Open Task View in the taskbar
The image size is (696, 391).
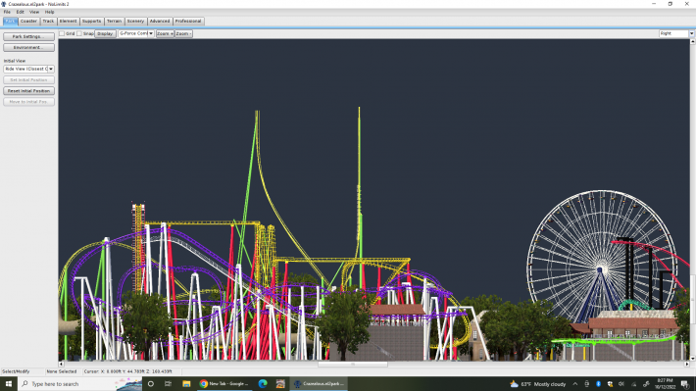click(x=168, y=384)
